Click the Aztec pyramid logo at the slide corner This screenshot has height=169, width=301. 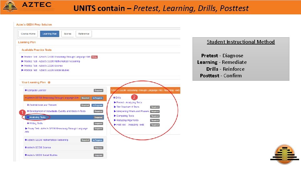click(x=285, y=154)
